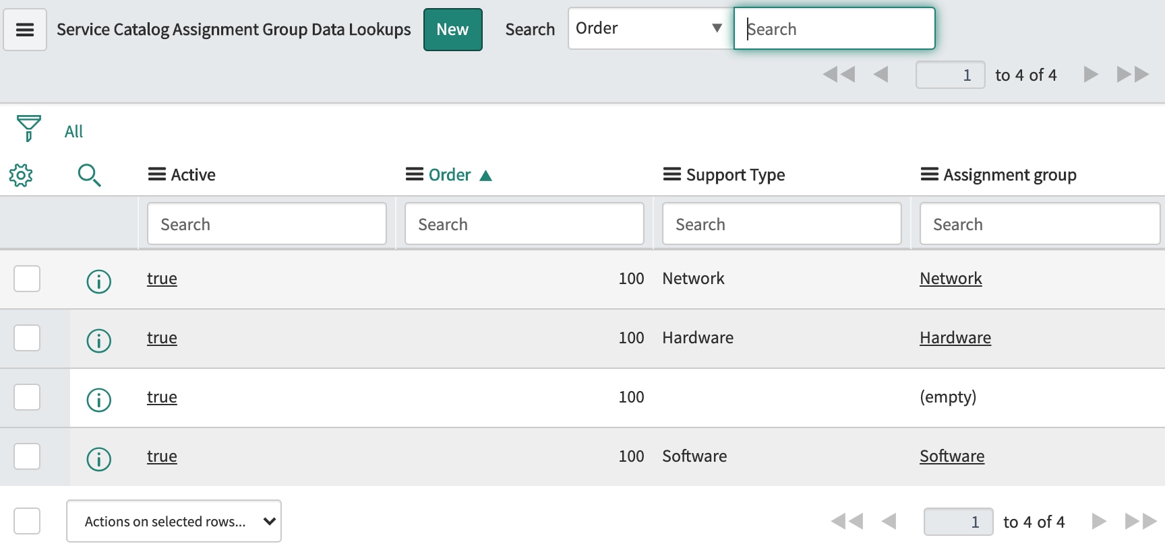Go to previous page in bottom pager

889,521
